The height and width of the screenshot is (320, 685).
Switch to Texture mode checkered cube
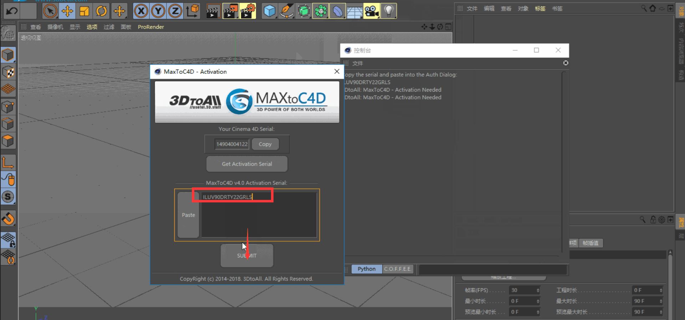[x=8, y=72]
